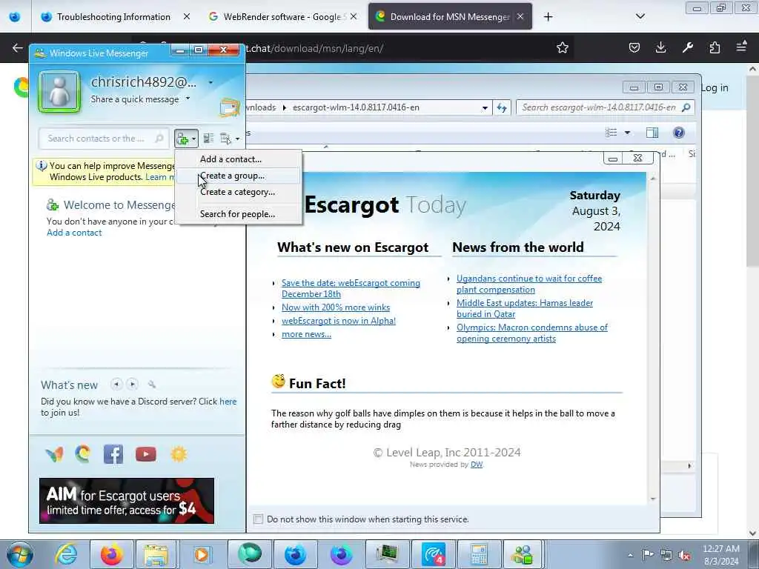This screenshot has height=569, width=759.
Task: Expand the quick message dropdown arrow
Action: coord(188,99)
